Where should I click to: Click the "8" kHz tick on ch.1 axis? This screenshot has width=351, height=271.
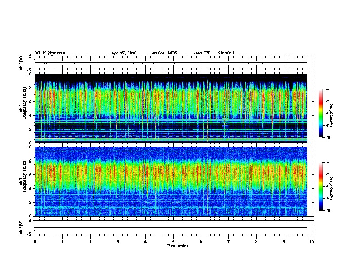tap(31, 88)
